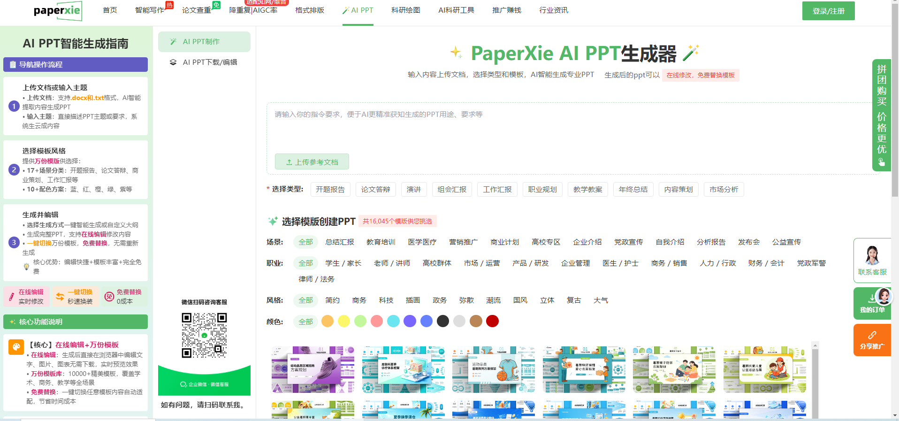Open the 论文查重 menu

point(197,10)
